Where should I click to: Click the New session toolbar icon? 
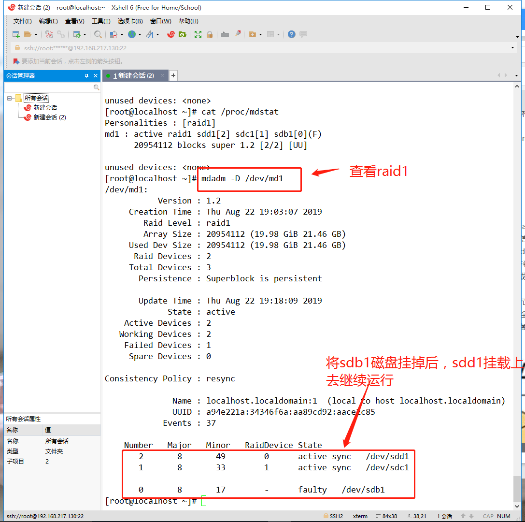(x=16, y=34)
